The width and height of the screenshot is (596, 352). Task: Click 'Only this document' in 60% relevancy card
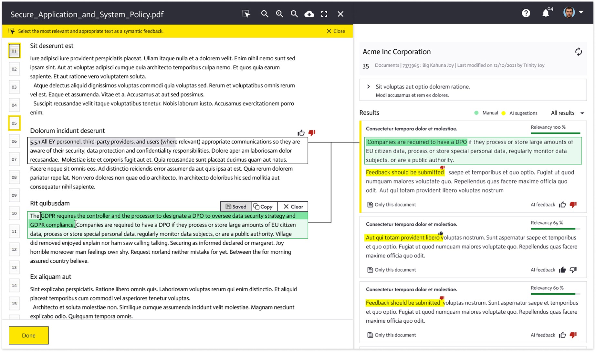[x=392, y=335]
